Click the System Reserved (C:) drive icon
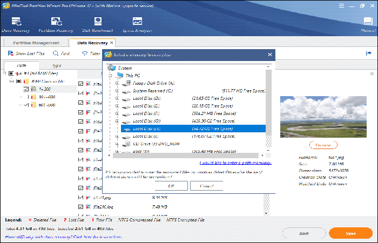378x243 pixels. [x=126, y=91]
